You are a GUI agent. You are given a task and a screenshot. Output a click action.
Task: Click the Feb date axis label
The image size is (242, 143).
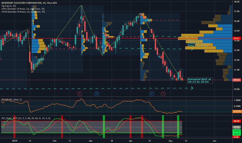coord(55,141)
